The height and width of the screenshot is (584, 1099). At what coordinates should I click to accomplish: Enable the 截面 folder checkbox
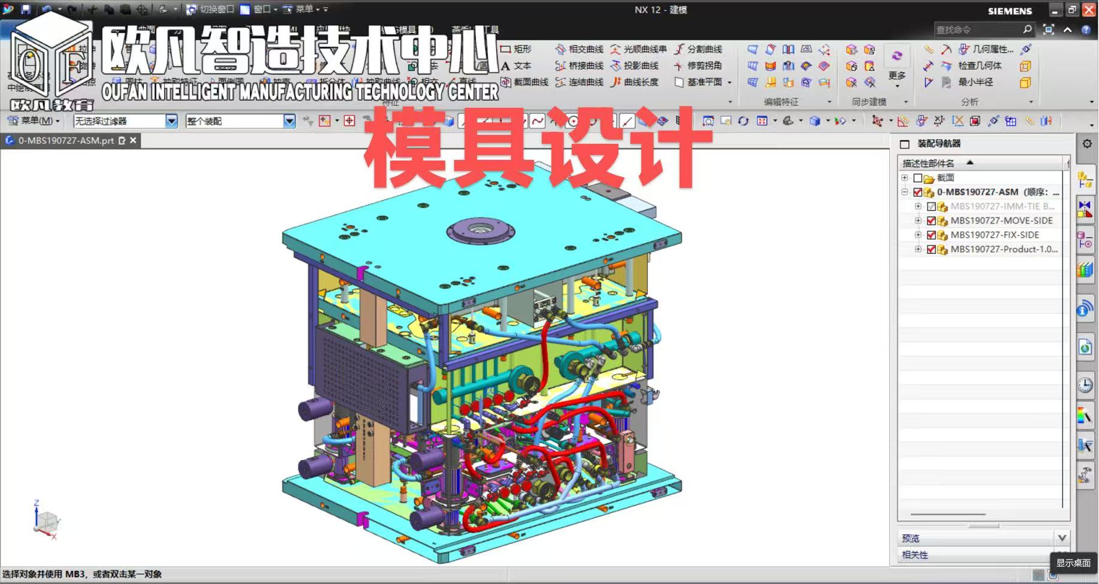point(917,178)
